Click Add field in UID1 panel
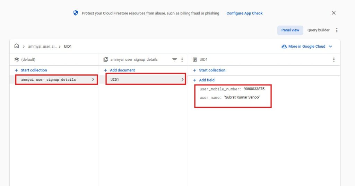Screen dimensions: 355x186 tap(207, 80)
